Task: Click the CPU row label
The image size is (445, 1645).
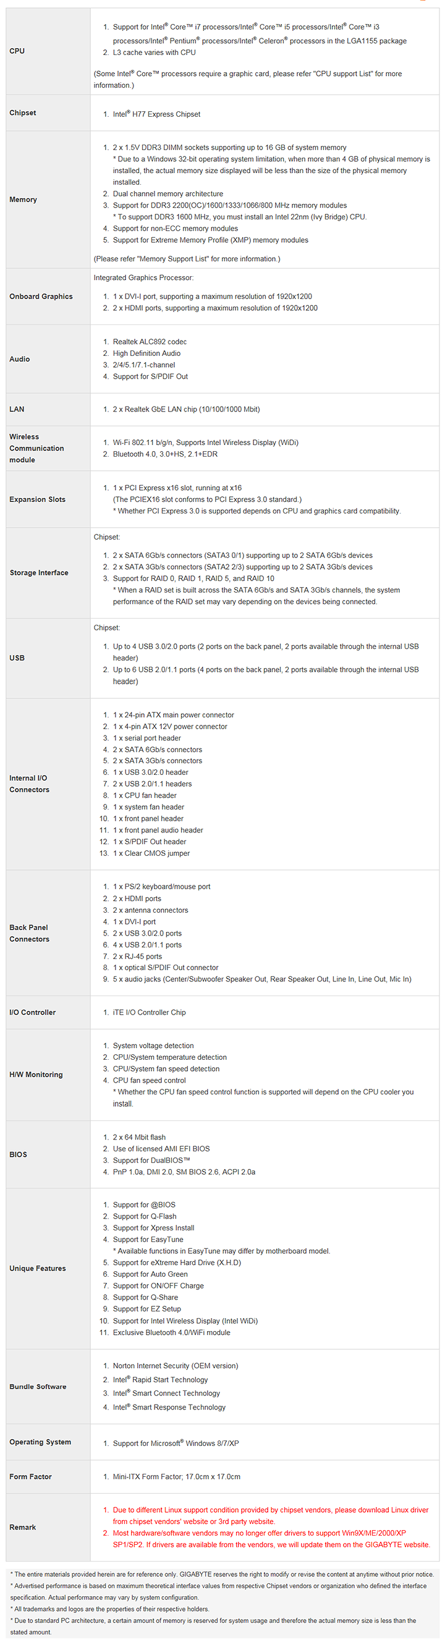Action: click(x=17, y=51)
